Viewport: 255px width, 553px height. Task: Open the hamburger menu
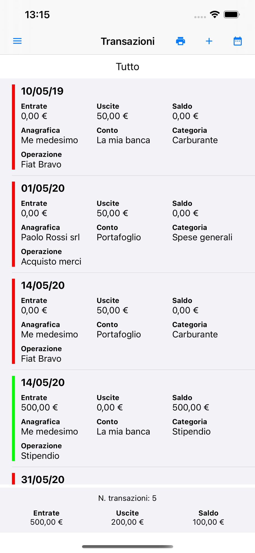17,41
